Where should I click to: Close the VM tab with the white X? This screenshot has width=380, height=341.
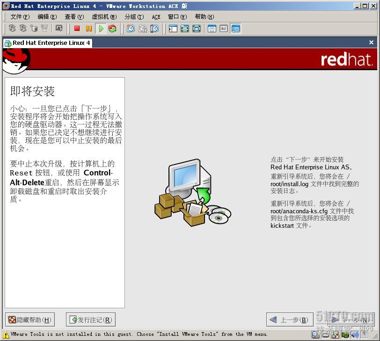[371, 43]
